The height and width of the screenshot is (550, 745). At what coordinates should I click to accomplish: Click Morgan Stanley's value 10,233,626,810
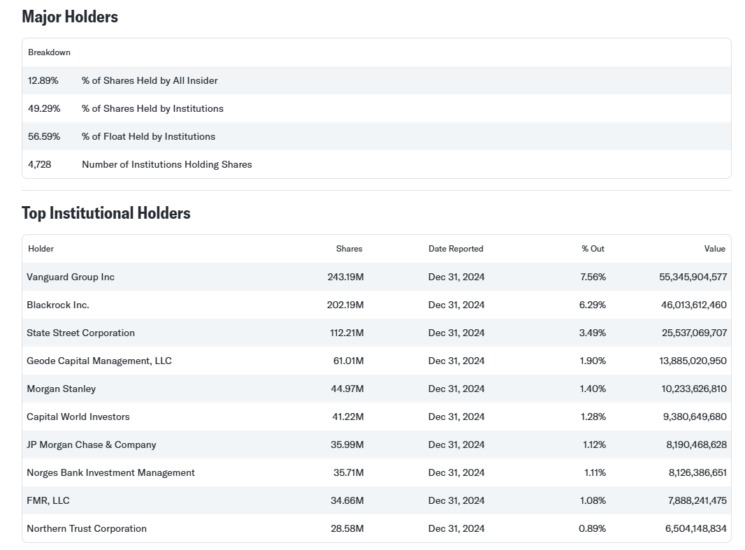point(694,389)
